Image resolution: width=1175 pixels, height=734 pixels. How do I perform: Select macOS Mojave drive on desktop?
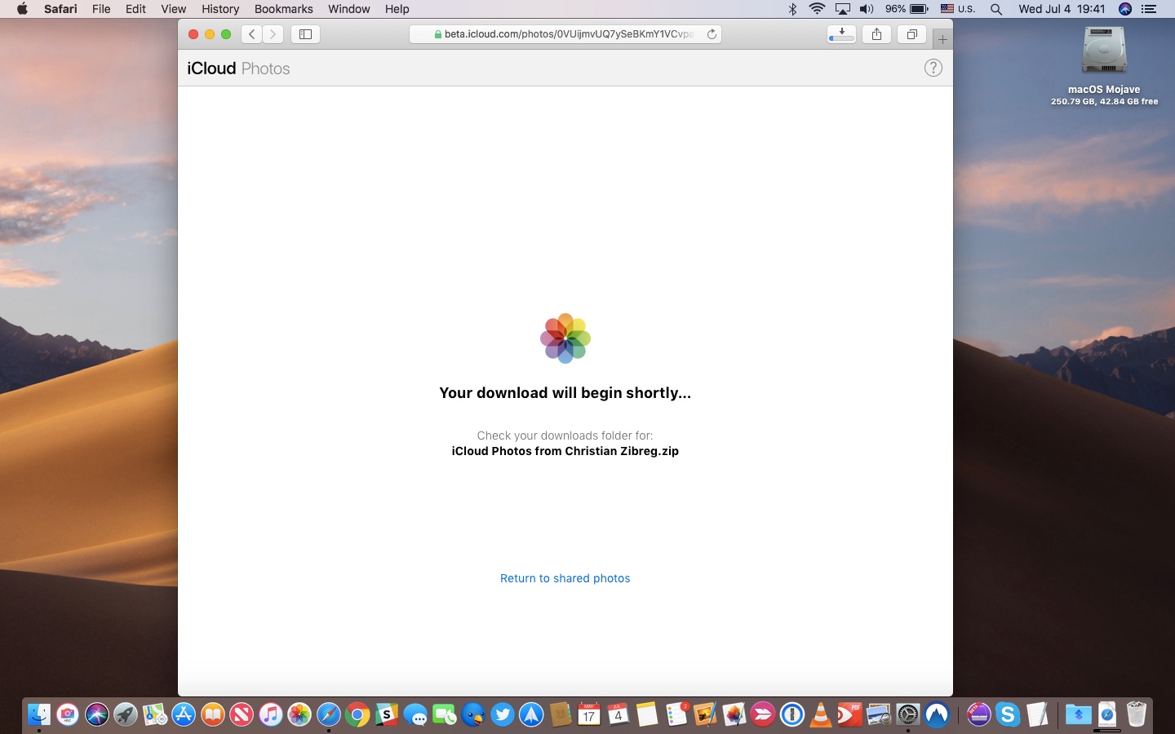tap(1104, 65)
